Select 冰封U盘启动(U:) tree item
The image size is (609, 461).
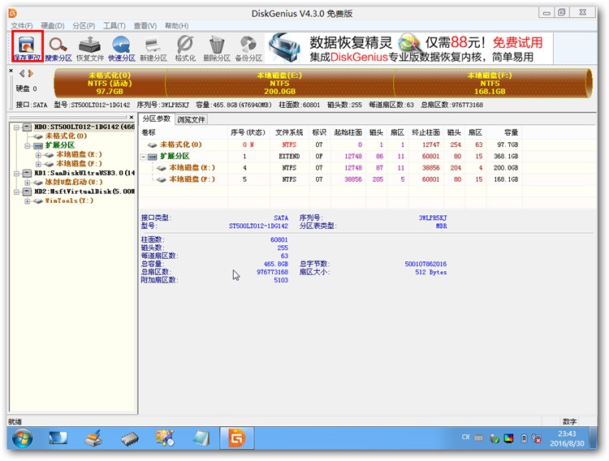pos(74,182)
